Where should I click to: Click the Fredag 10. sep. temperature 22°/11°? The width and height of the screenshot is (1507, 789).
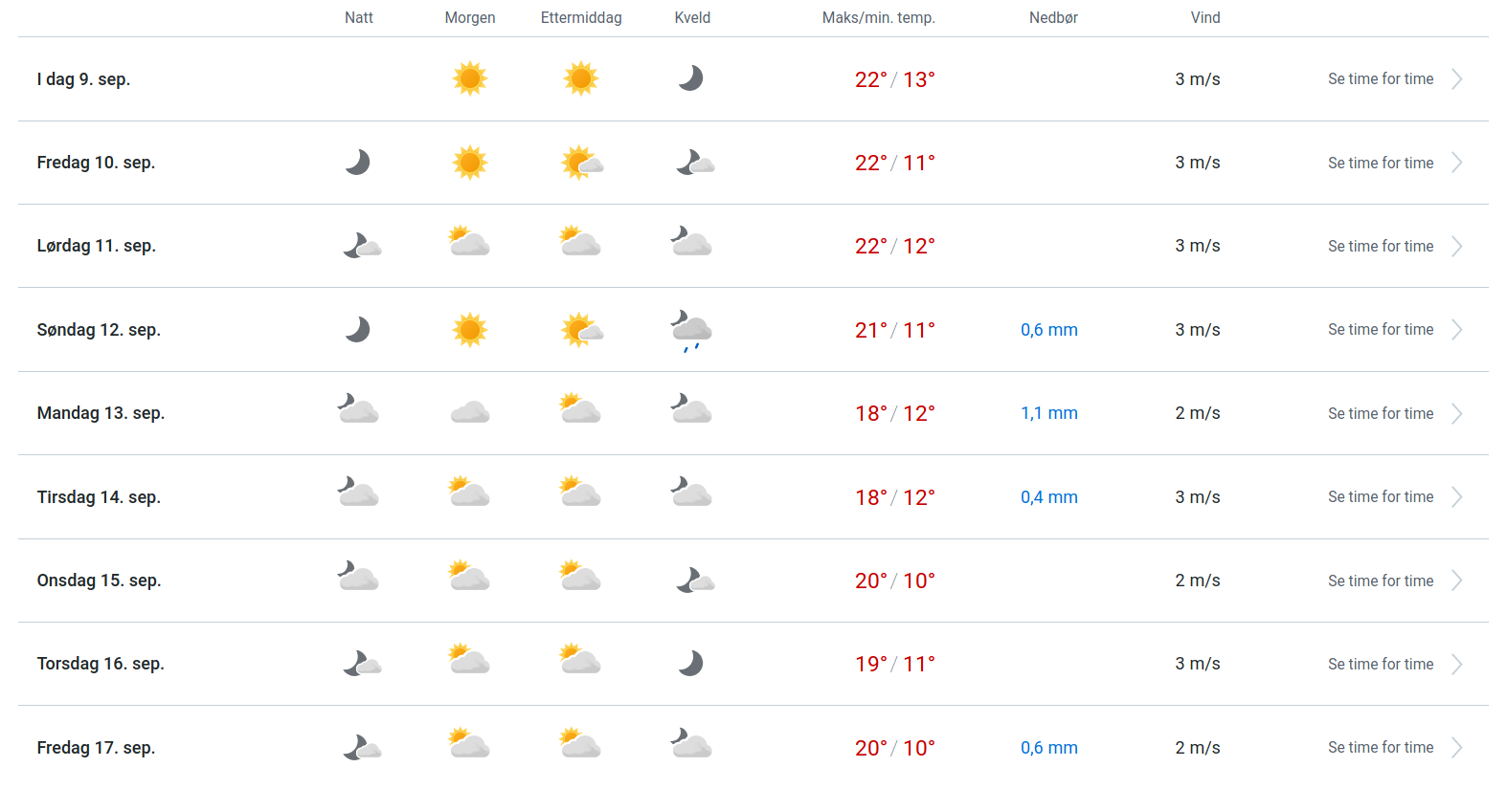pos(894,164)
